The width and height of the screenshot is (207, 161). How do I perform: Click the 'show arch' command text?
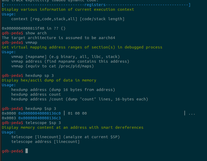tap(36, 33)
